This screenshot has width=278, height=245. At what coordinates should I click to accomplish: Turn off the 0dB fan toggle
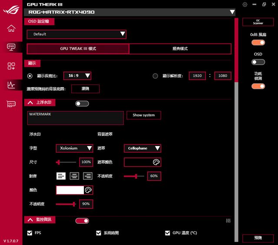click(258, 42)
